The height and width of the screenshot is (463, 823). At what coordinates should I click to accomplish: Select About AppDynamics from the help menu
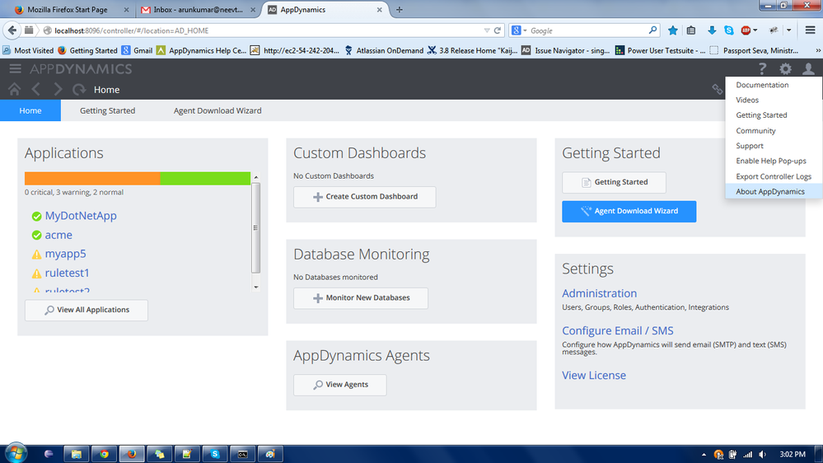[x=769, y=191]
